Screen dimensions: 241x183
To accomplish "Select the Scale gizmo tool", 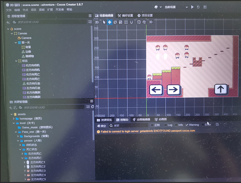I will point(120,22).
